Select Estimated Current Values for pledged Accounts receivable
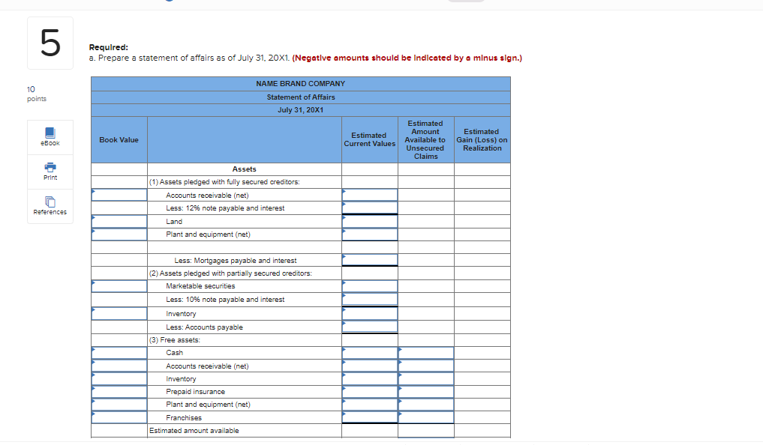The width and height of the screenshot is (763, 445). pos(370,195)
